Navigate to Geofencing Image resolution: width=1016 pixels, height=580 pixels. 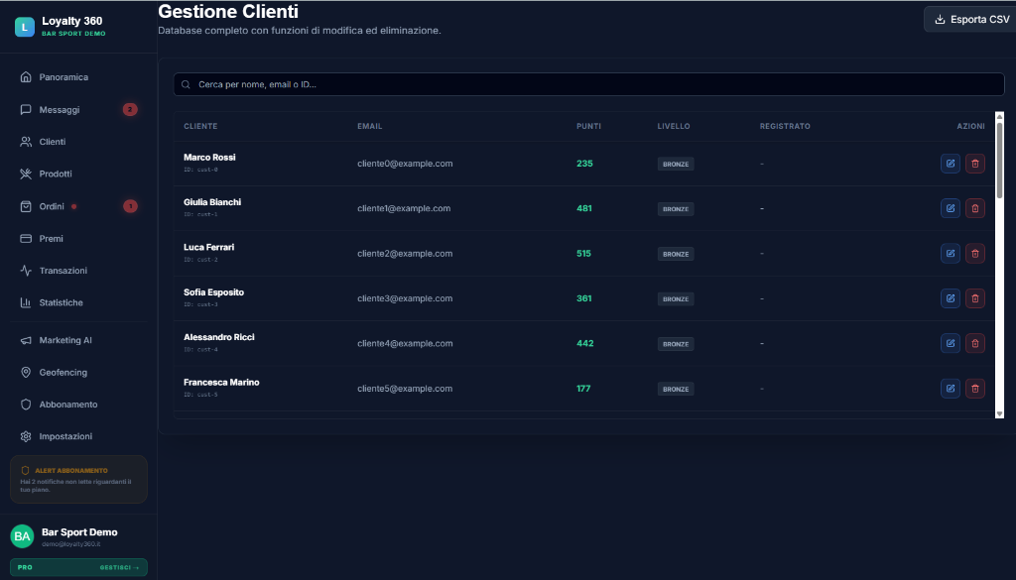63,372
